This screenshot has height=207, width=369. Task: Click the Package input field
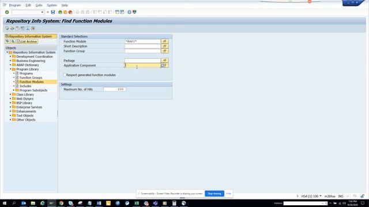pyautogui.click(x=142, y=60)
